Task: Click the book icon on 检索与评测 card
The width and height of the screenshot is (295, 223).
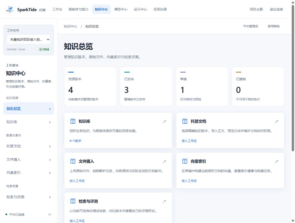Action: coord(73,201)
